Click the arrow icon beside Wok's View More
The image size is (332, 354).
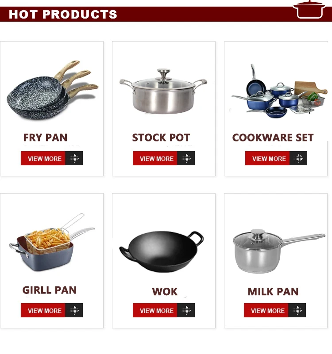[186, 310]
